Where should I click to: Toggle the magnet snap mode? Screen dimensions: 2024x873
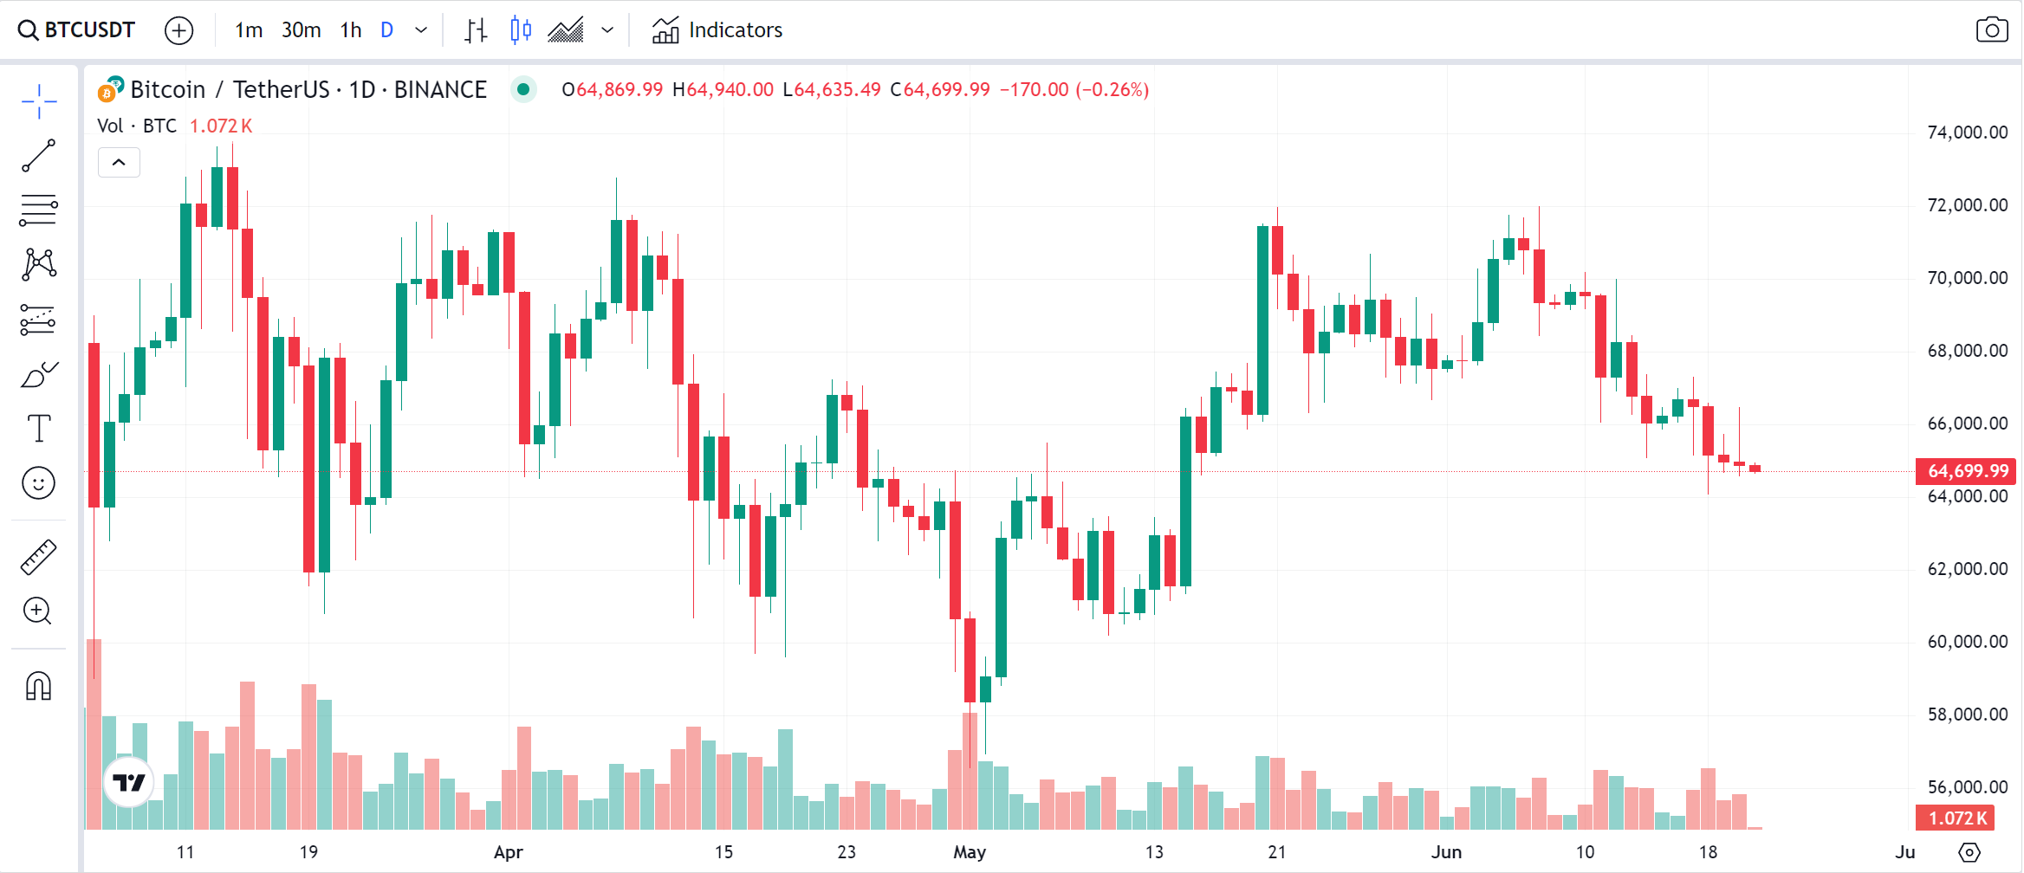point(39,687)
